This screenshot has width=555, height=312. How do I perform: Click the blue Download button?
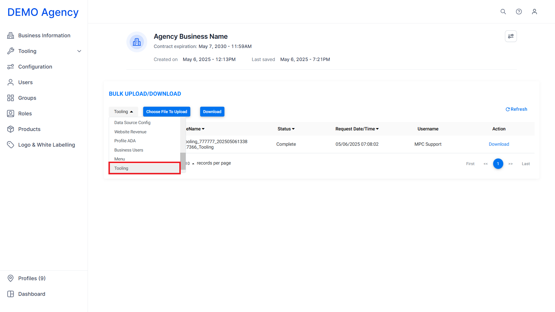212,112
